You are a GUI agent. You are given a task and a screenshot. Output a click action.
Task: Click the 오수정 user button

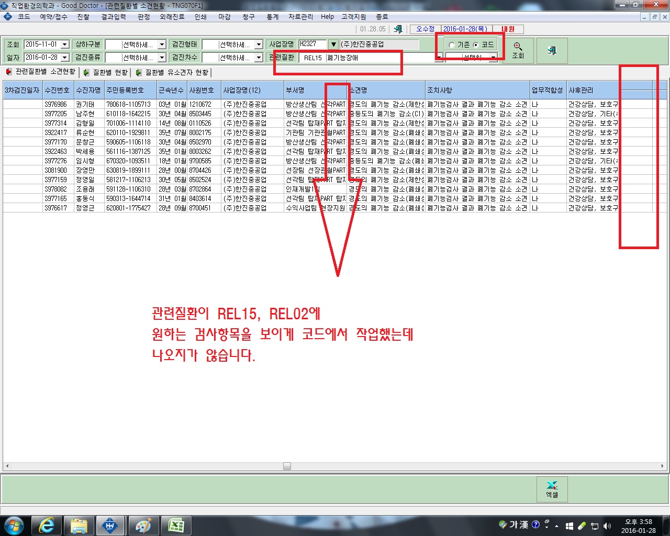pyautogui.click(x=426, y=29)
